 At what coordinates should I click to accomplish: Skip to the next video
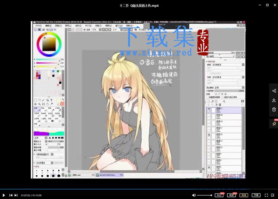[x=16, y=195]
